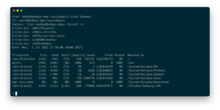
Task: Click the Date: Mon, 5 Jul 2021 line
Action: tap(47, 47)
